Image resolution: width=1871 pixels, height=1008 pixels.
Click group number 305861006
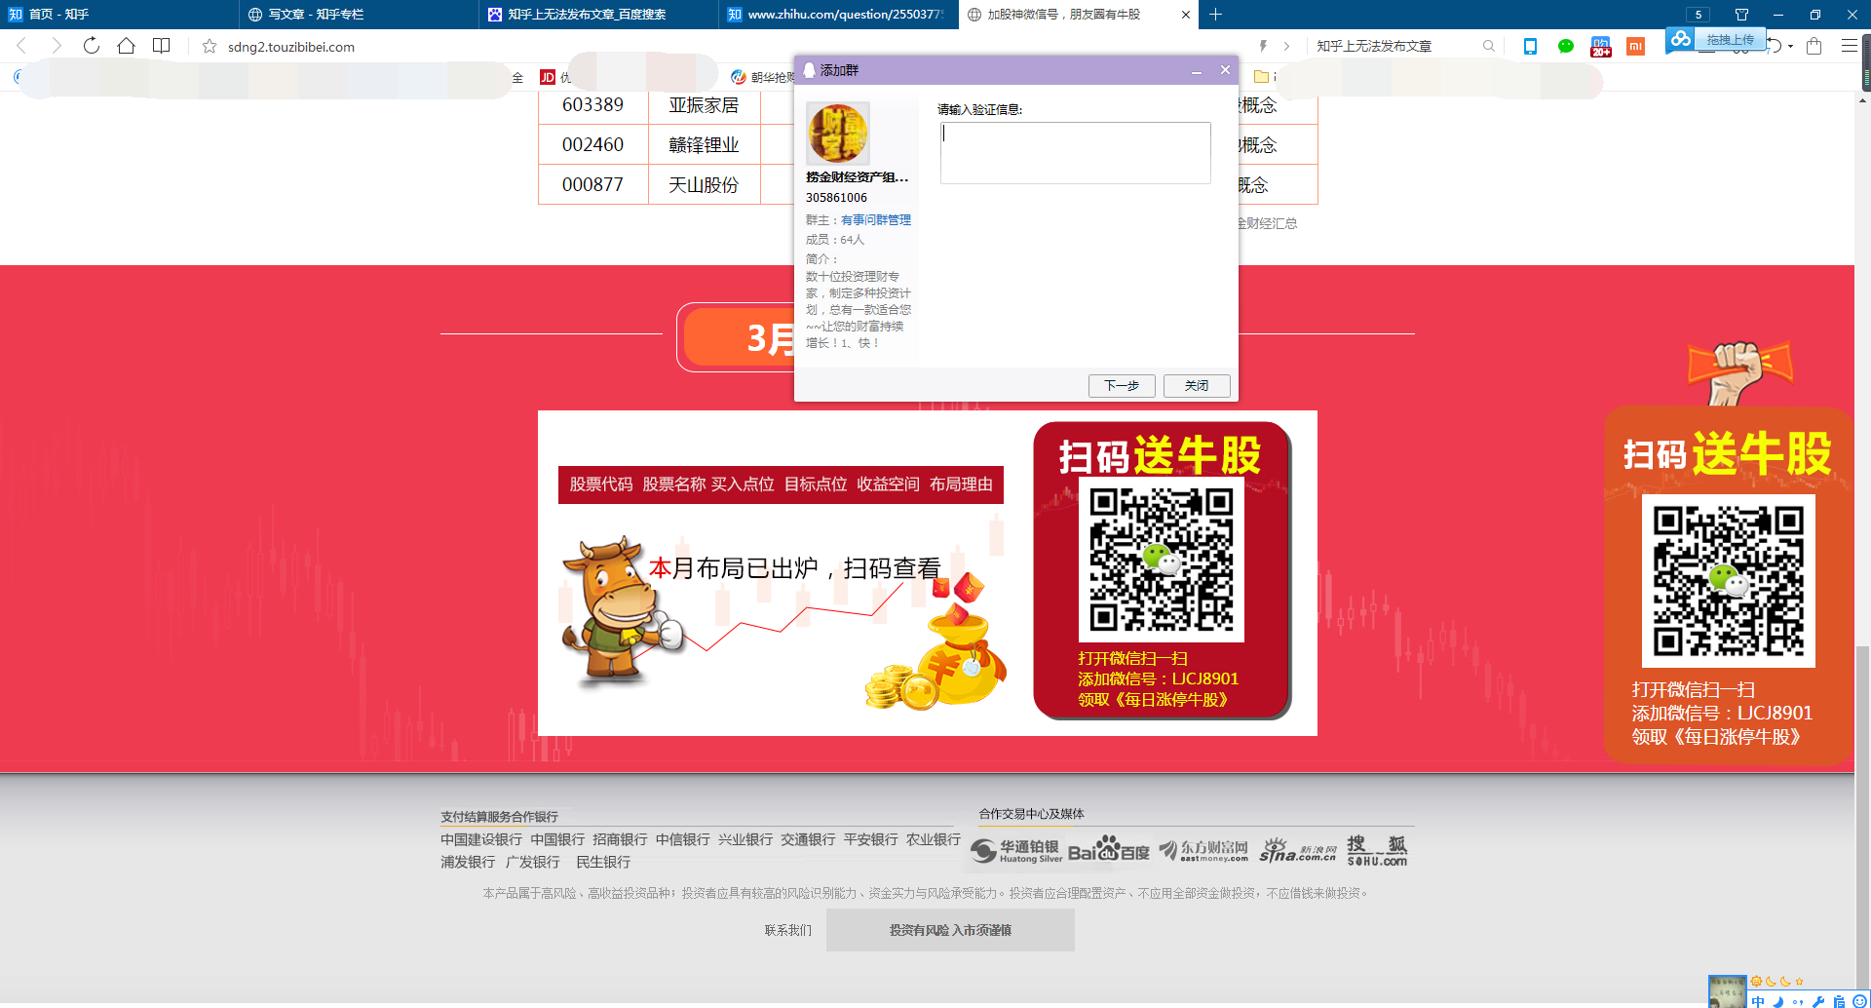(836, 198)
